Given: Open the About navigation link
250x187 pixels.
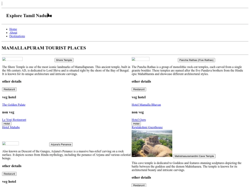Looking at the screenshot, I should [13, 33].
